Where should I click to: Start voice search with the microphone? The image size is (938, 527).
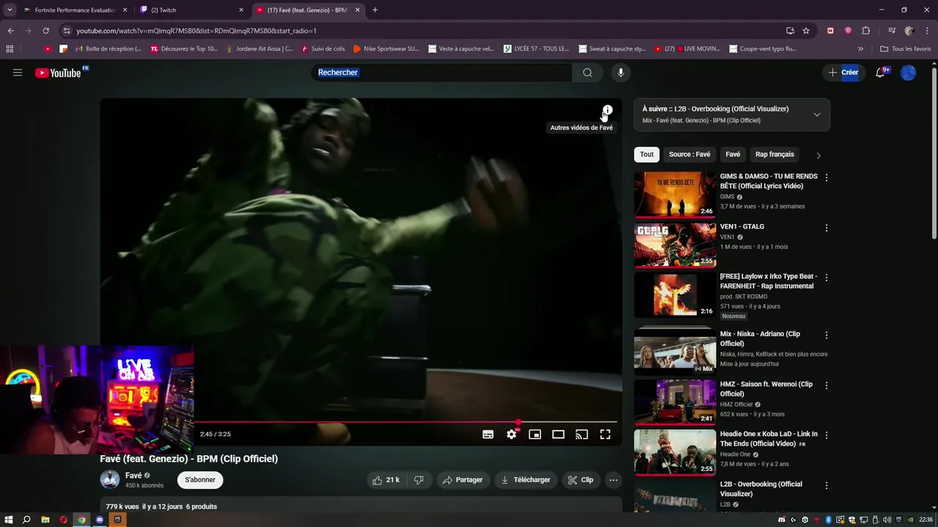point(621,72)
